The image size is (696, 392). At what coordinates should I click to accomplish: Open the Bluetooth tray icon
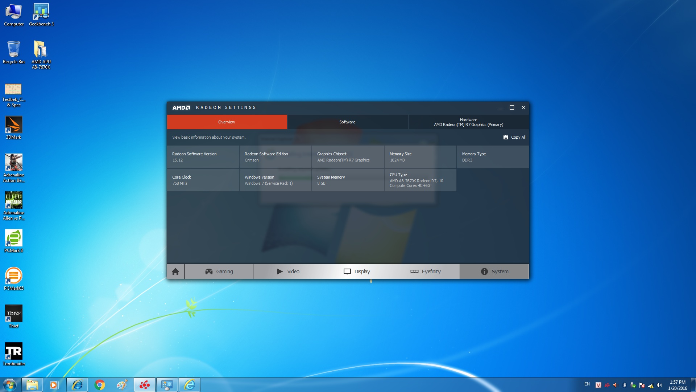coord(624,385)
